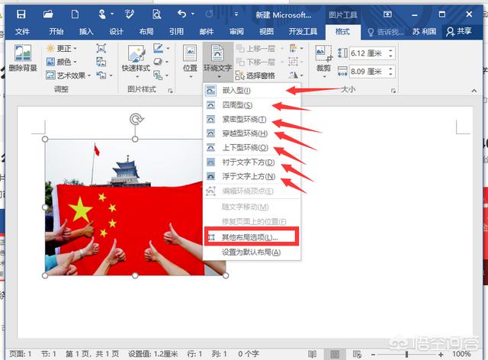Open the 设计 tab
Image resolution: width=488 pixels, height=360 pixels.
point(116,31)
